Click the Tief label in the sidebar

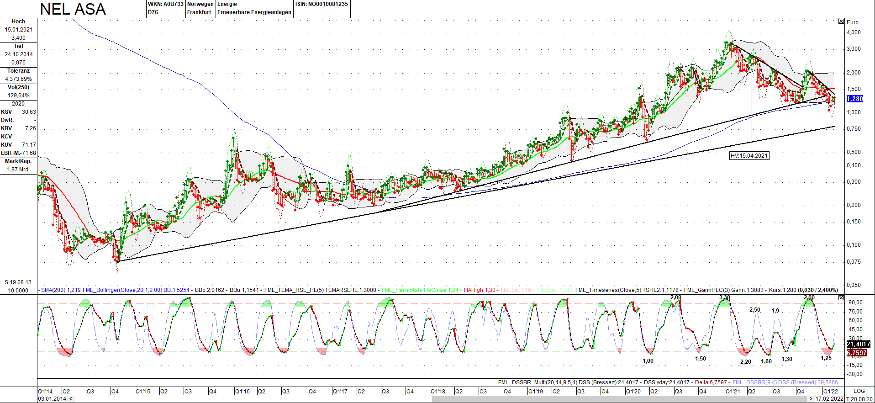click(x=18, y=46)
